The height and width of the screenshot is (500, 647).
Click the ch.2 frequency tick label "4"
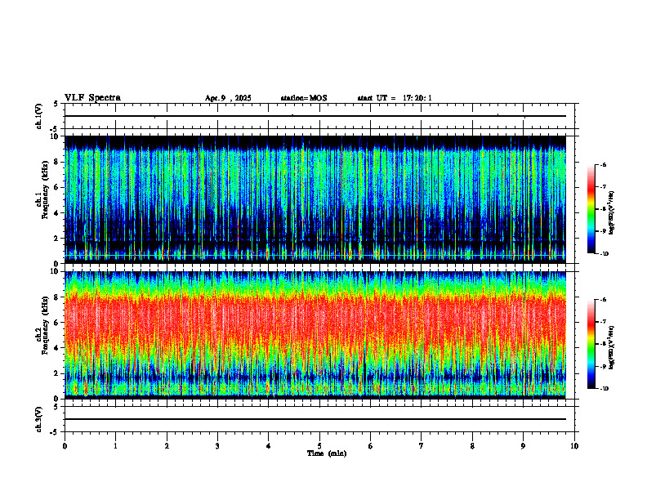(x=58, y=348)
